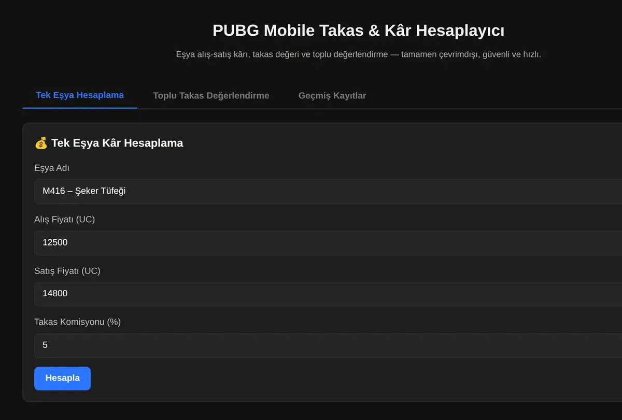Screen dimensions: 622x420
Task: Click the Alış Fiyatı (UC) label
Action: pos(64,220)
